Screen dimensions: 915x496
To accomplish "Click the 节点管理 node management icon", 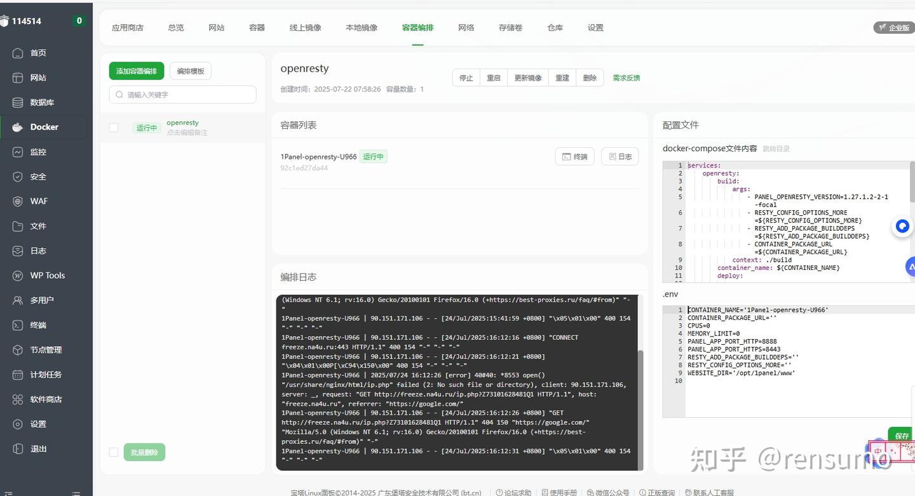I will point(18,349).
